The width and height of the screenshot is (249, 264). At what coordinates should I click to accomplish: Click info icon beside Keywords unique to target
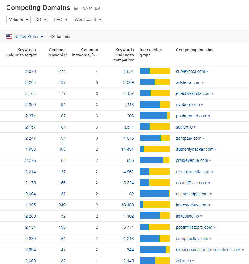[37, 54]
